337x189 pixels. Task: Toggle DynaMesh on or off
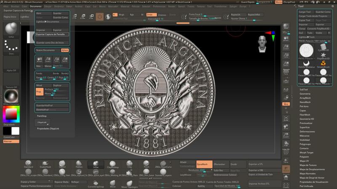coord(204,164)
